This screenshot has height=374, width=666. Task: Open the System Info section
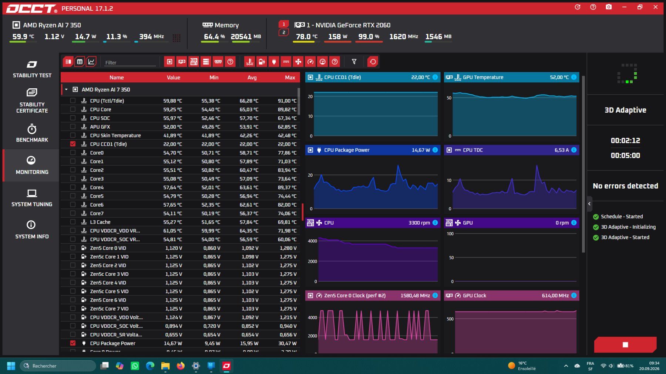(32, 230)
